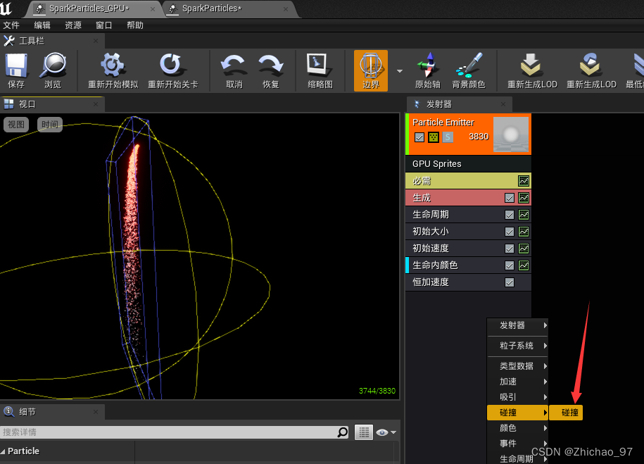
Task: Click the first 重新生成LOD icon
Action: [531, 65]
